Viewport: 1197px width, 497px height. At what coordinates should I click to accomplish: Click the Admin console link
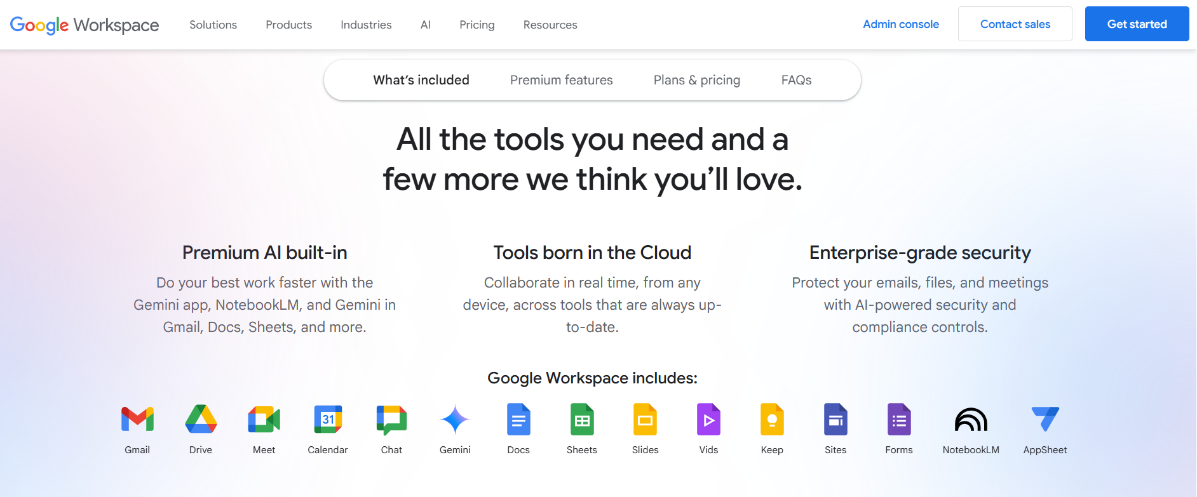[901, 24]
